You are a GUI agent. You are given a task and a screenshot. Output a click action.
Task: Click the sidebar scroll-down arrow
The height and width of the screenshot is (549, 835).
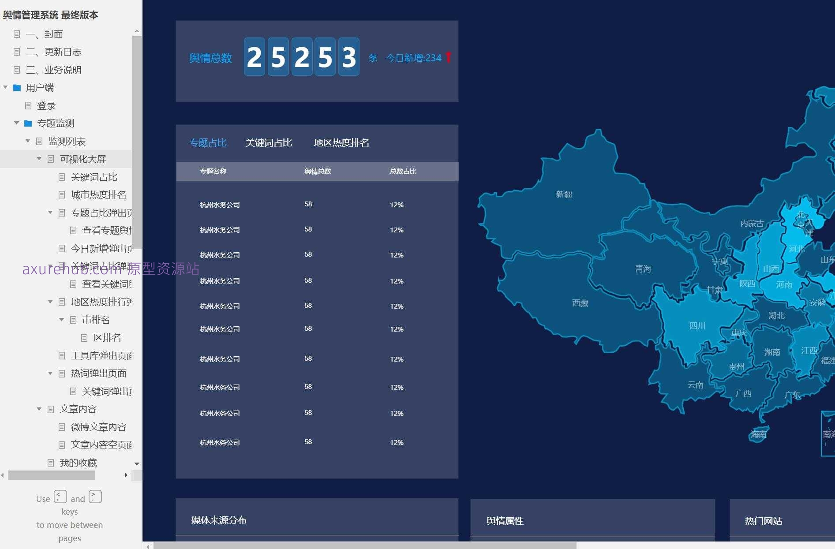point(137,464)
